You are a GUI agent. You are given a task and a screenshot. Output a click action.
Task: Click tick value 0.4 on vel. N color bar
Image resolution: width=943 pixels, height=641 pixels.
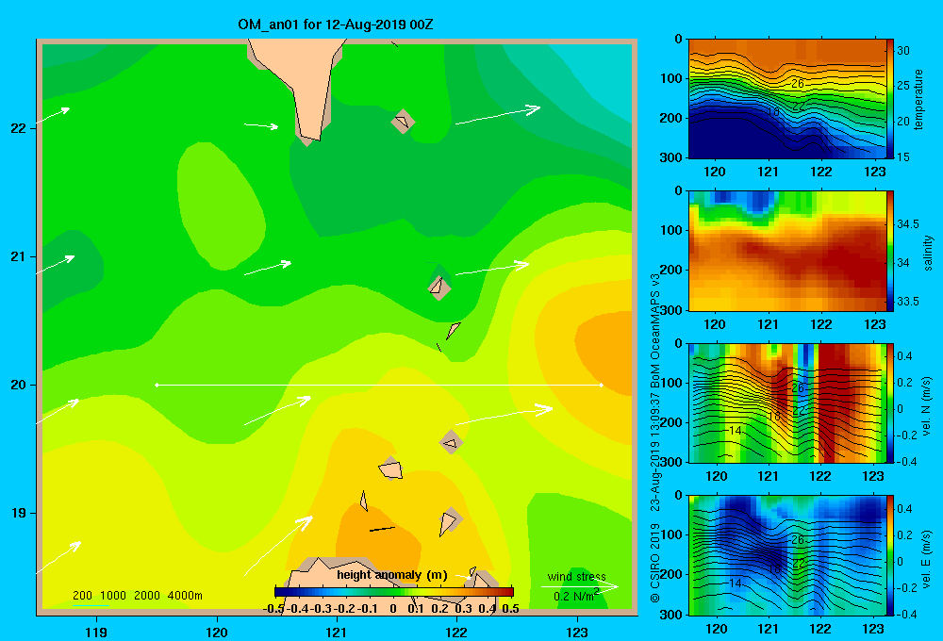pyautogui.click(x=904, y=356)
